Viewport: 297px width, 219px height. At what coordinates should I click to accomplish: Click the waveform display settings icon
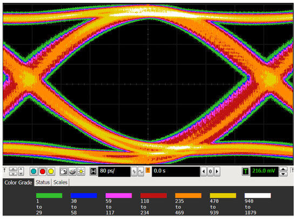[x=63, y=172]
